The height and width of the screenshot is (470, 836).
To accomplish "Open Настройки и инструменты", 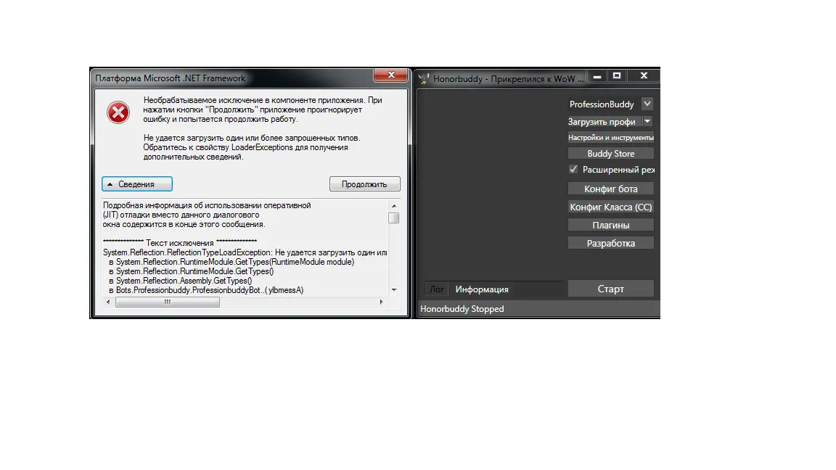I will (x=610, y=138).
